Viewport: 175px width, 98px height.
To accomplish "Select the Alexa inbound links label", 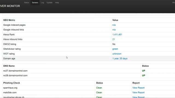I will (x=13, y=39).
